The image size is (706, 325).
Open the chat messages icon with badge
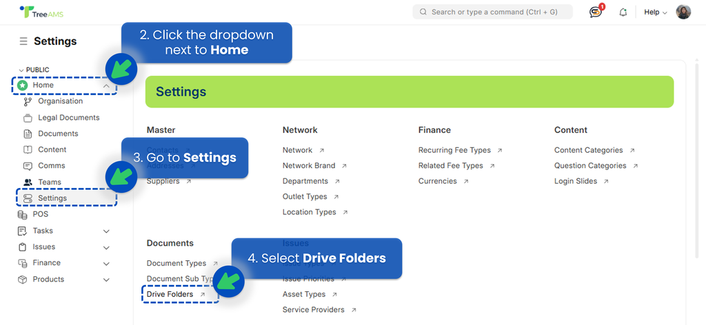(x=596, y=12)
